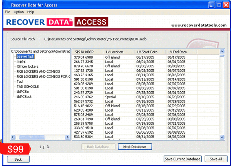Image resolution: width=231 pixels, height=166 pixels.
Task: Select the marks table in tree
Action: 21,61
